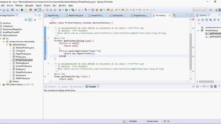The height and width of the screenshot is (124, 221).
Task: Click the Open Type icon
Action: (108, 10)
